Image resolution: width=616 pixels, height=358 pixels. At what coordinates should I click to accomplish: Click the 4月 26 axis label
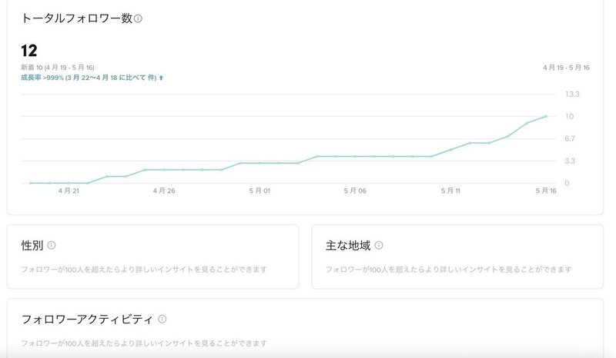pos(164,191)
